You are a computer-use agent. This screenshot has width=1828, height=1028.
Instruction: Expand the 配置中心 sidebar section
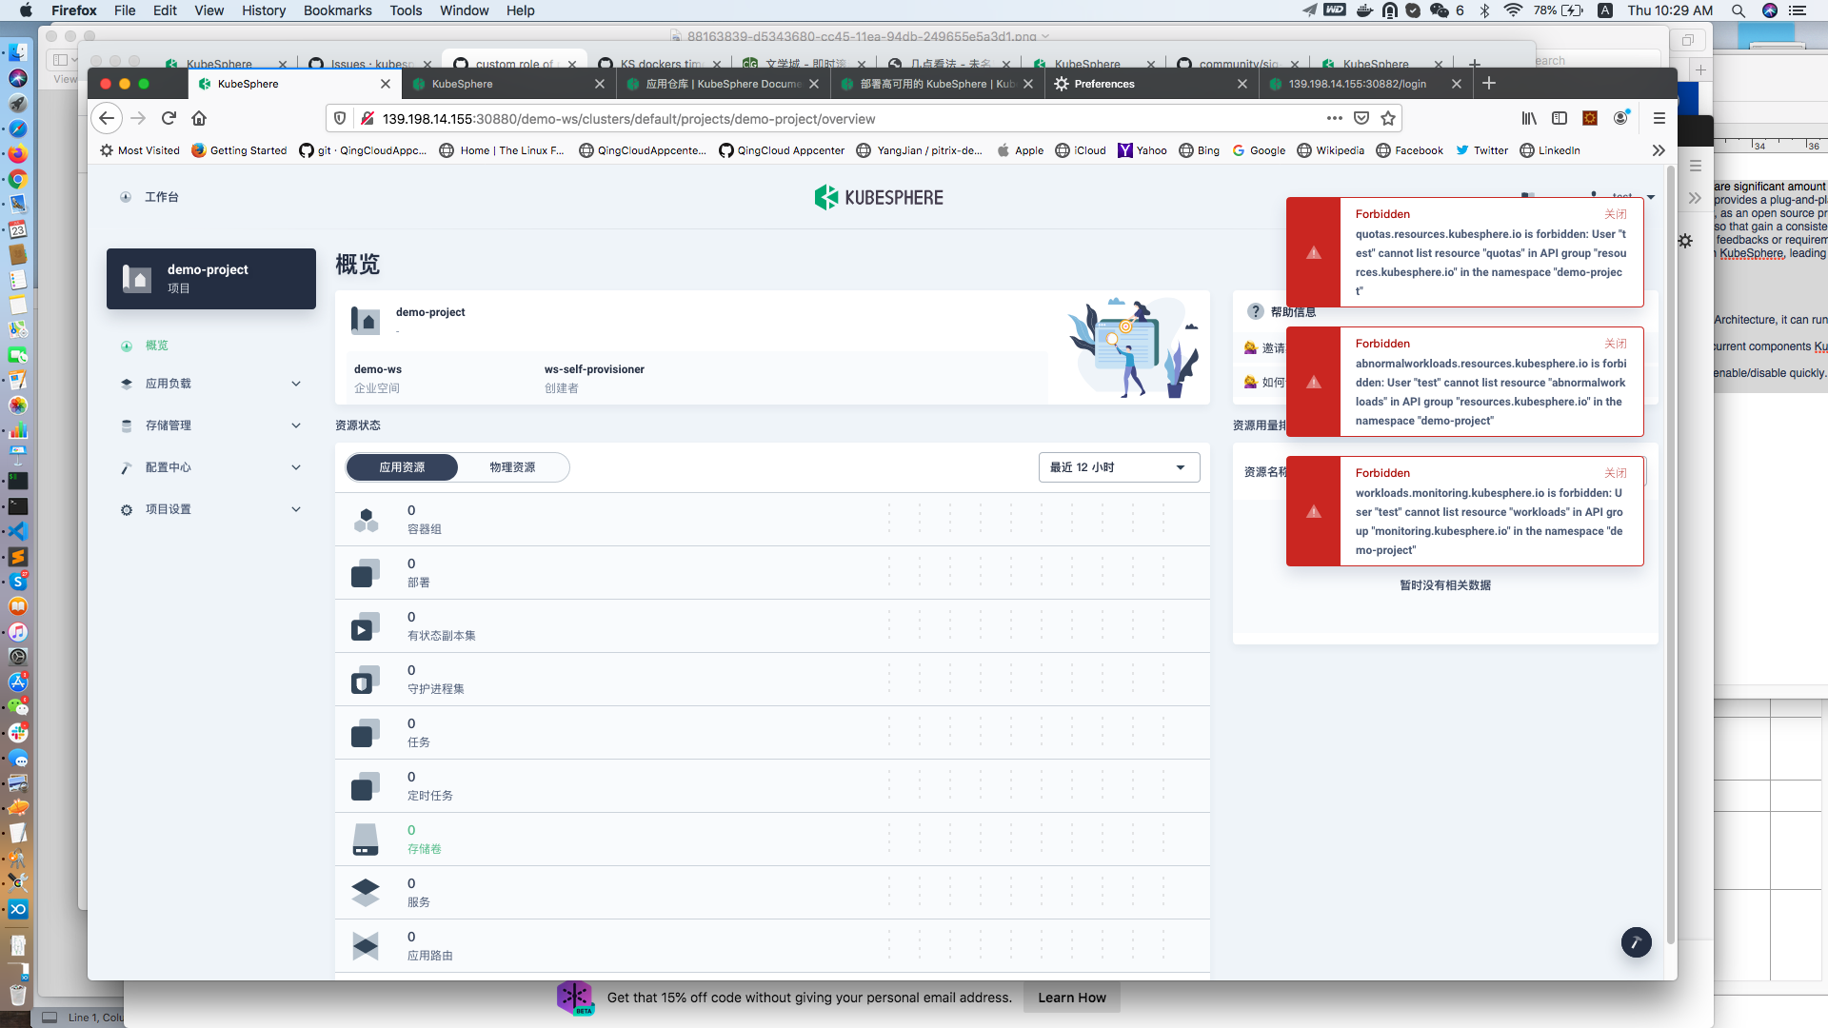[210, 467]
